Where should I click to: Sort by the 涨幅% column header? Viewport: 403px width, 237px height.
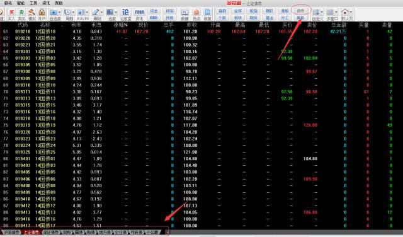tap(121, 25)
